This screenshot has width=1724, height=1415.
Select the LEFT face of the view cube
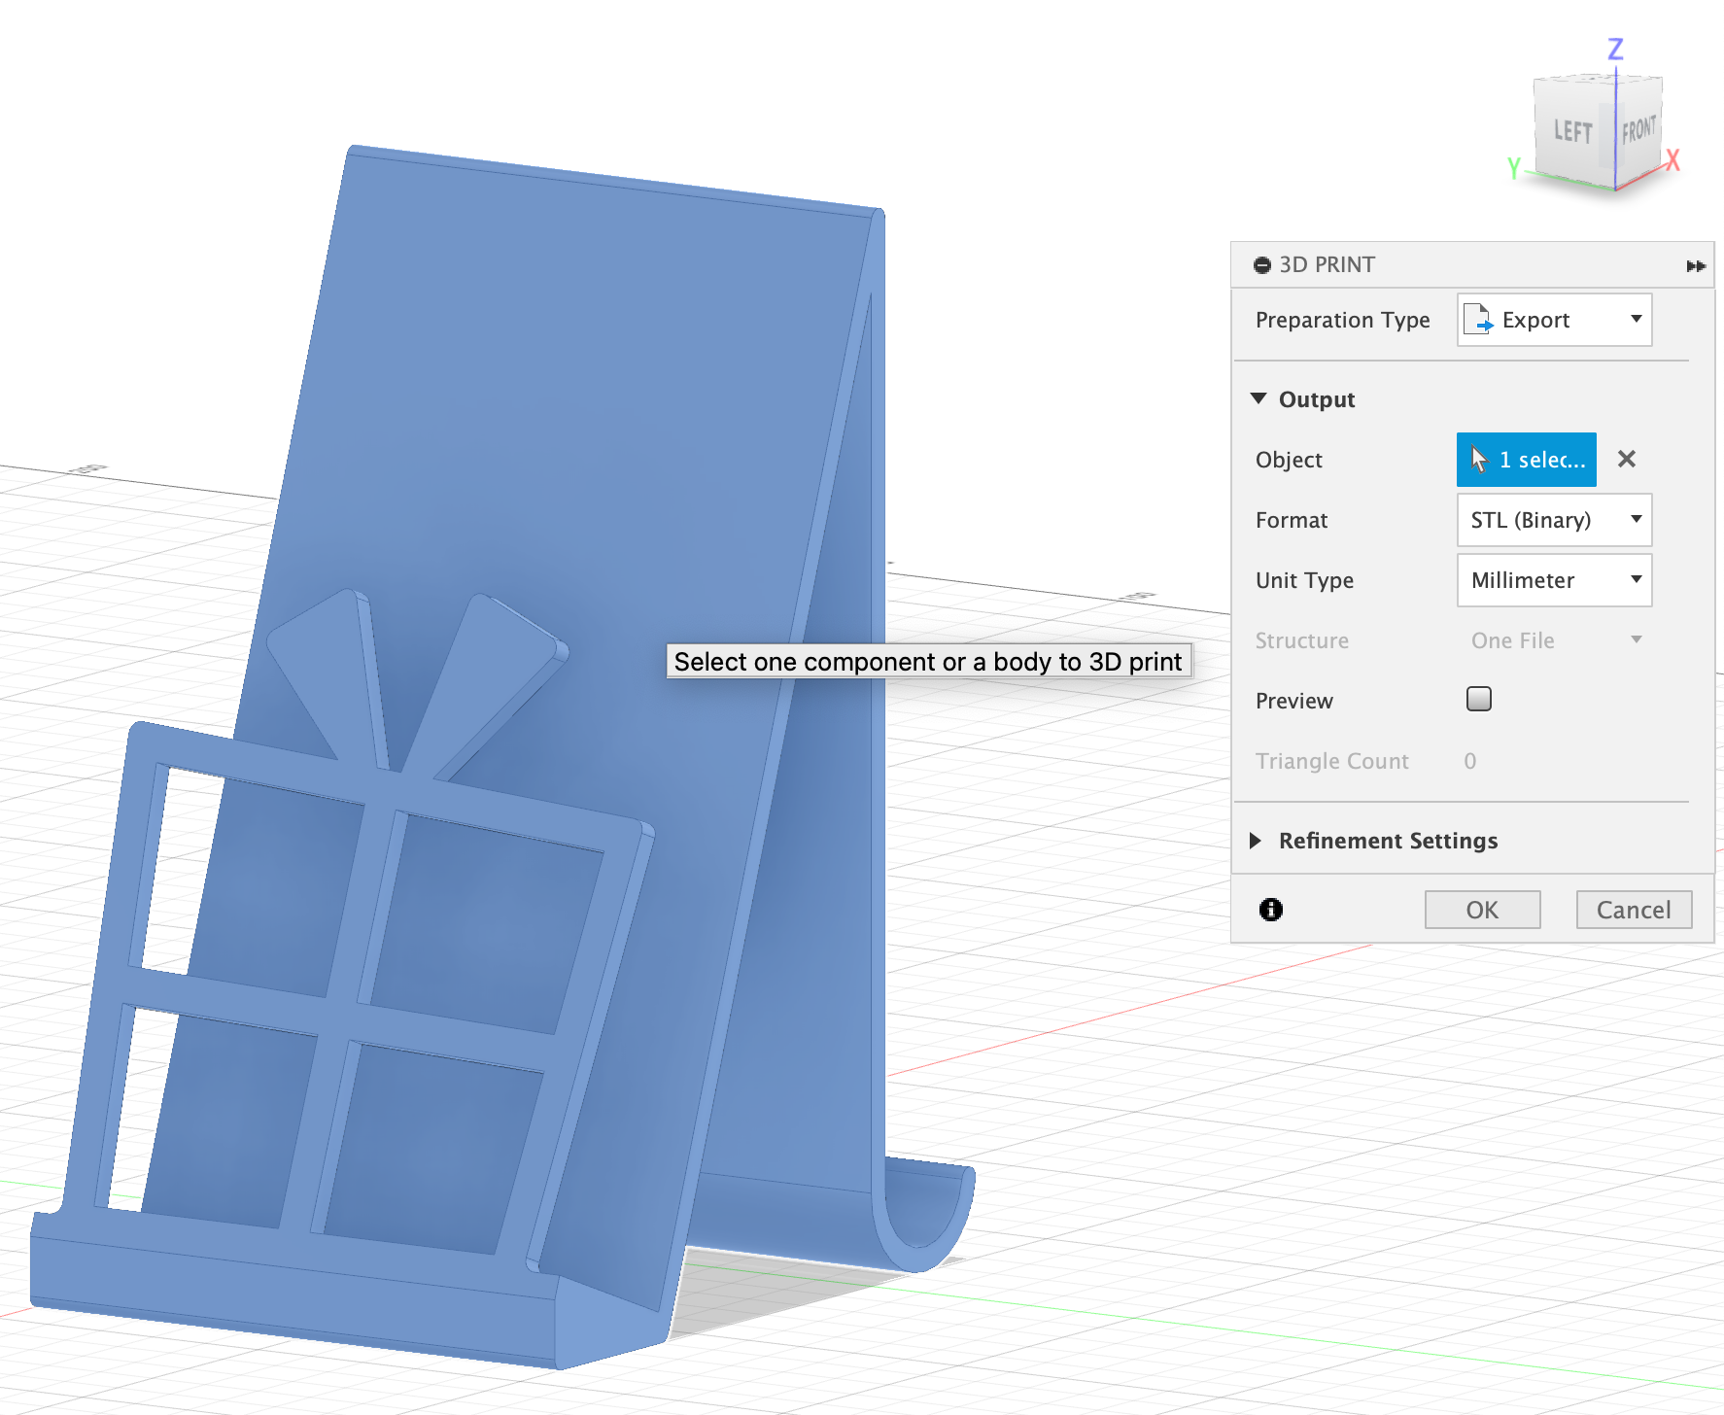1572,131
